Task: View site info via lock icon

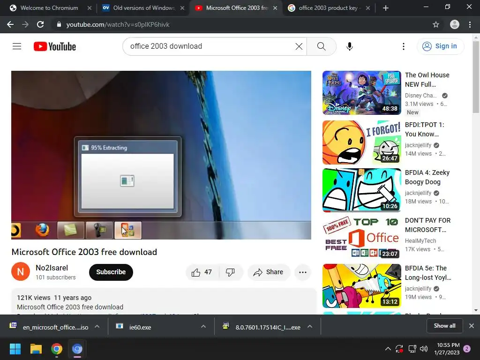Action: coord(59,24)
